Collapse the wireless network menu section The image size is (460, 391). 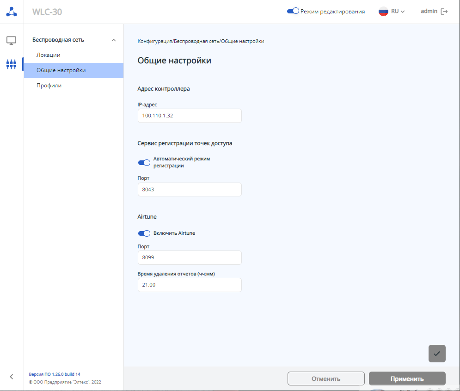click(x=114, y=40)
